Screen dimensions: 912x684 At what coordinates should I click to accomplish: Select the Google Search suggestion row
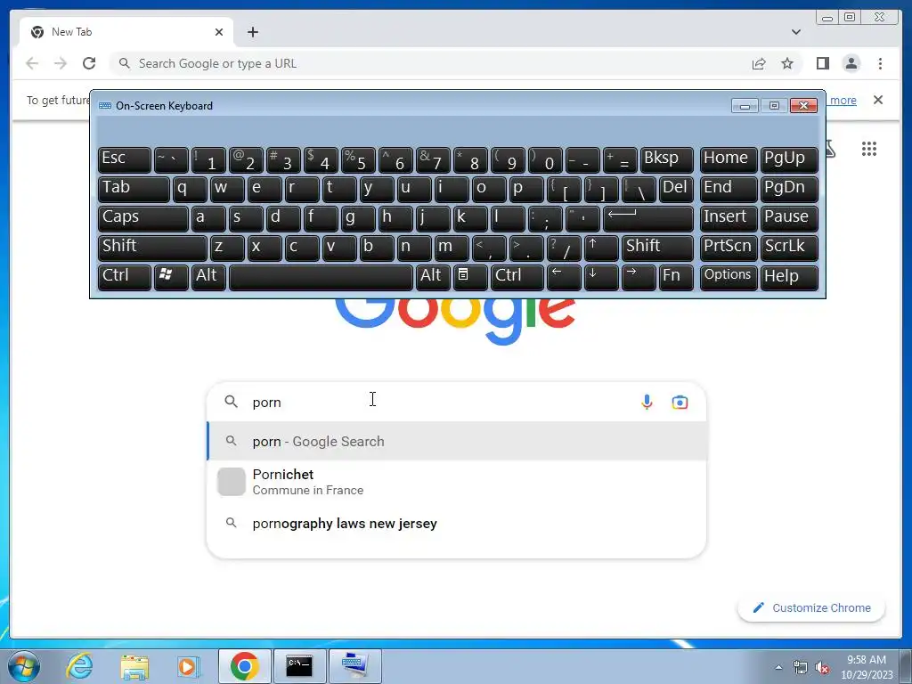(x=457, y=442)
